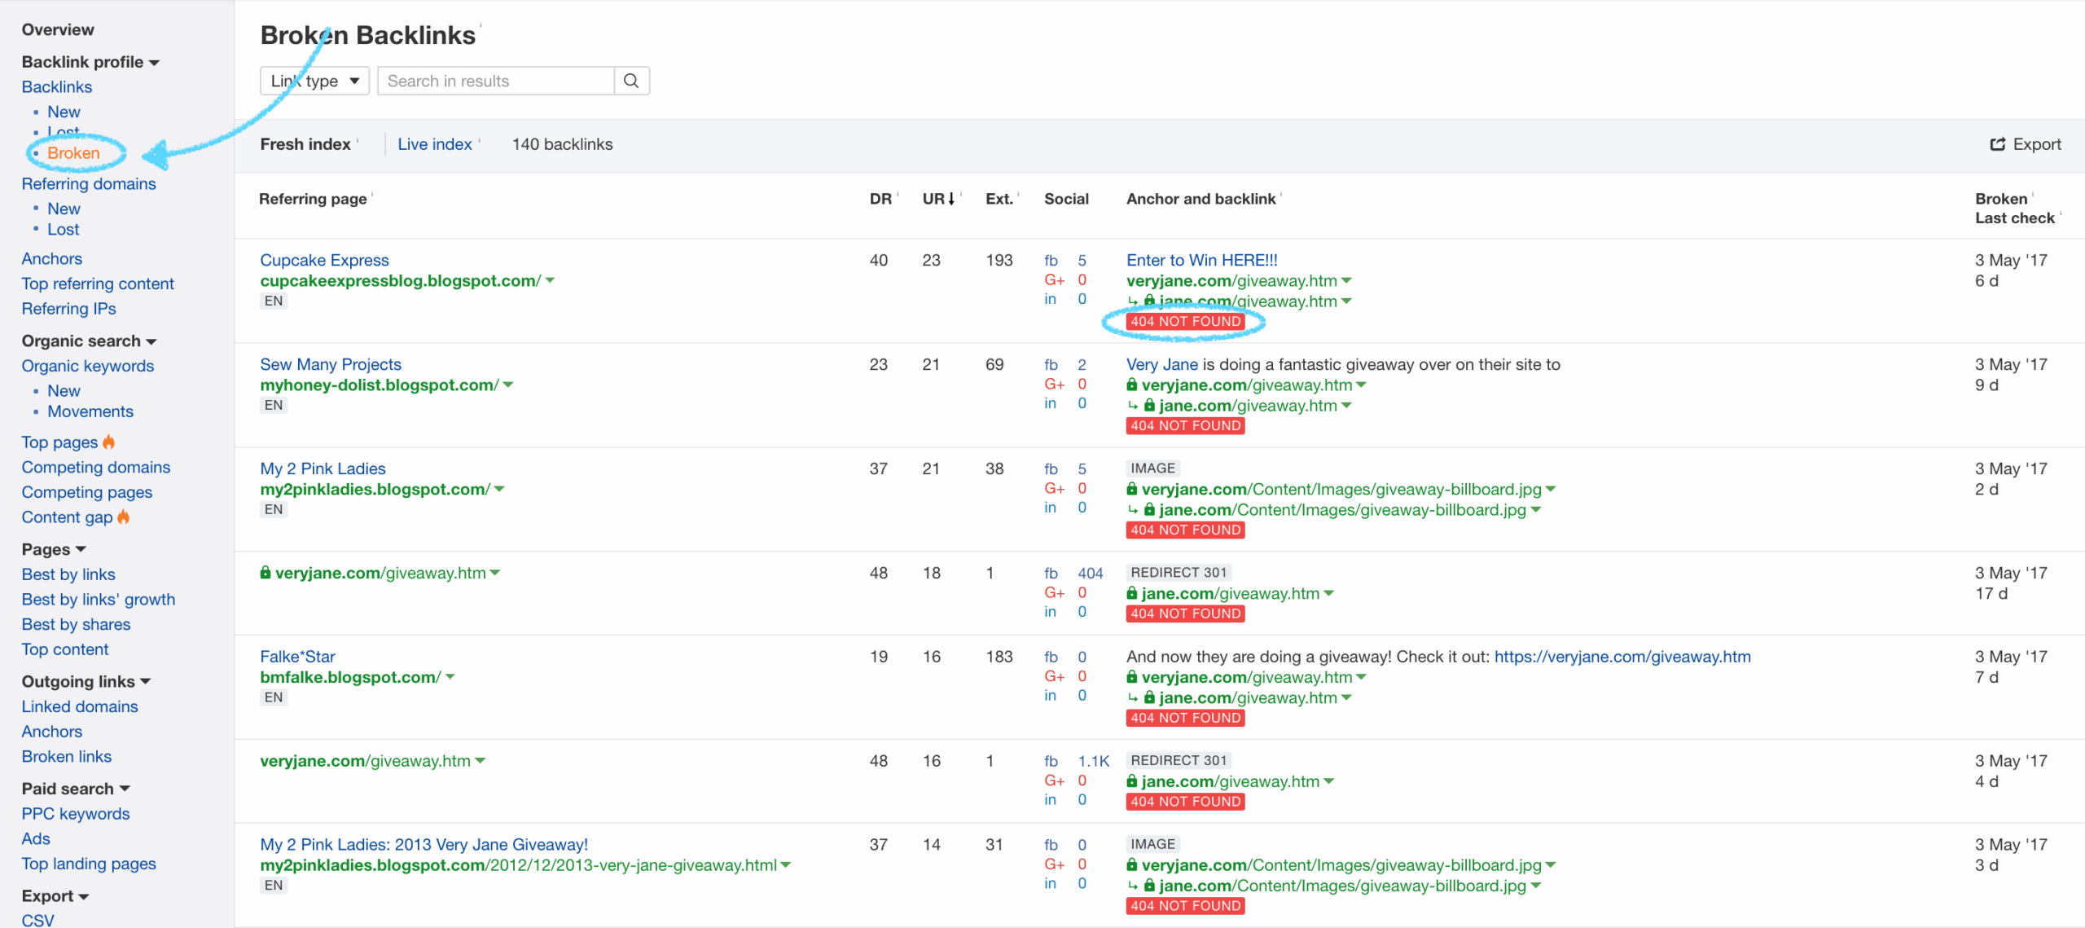Viewport: 2085px width, 928px height.
Task: Expand myhoney-dolist.blogspot.com URL dropdown arrow
Action: [x=508, y=385]
